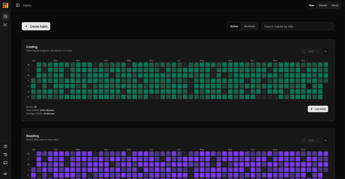Viewport: 345px width, 179px height.
Task: Go to next year for Reading habit
Action: pyautogui.click(x=318, y=141)
